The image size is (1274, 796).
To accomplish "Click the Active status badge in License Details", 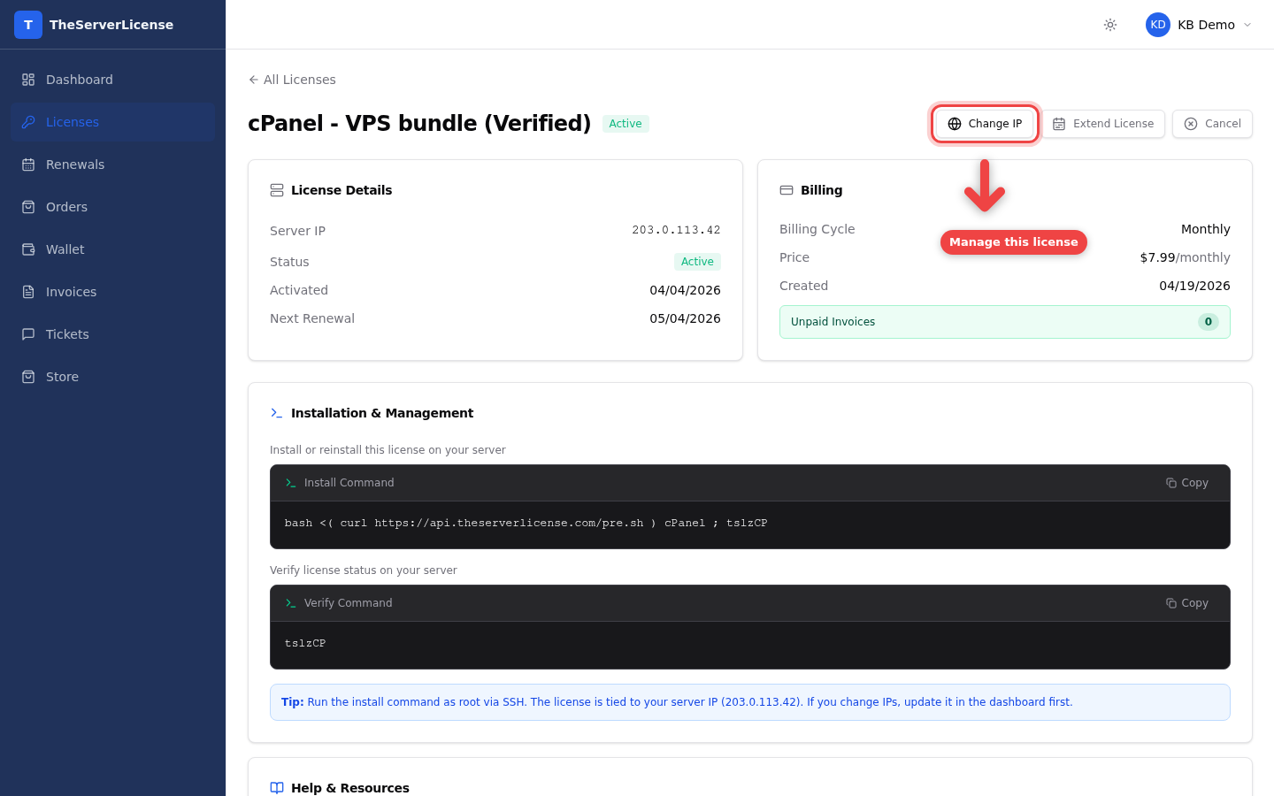I will [697, 262].
